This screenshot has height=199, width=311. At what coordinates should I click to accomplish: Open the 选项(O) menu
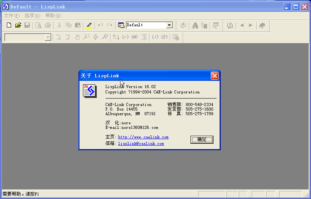tap(33, 16)
